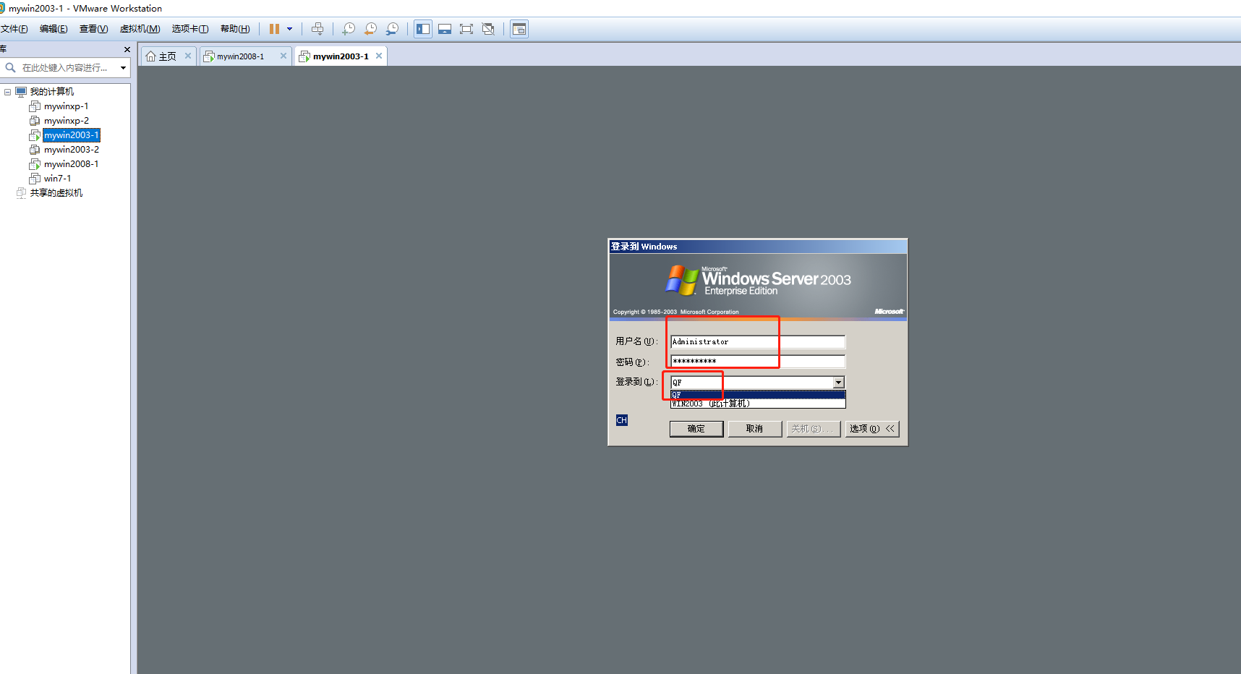Open the 虚拟机(M) menu
The width and height of the screenshot is (1241, 674).
140,29
